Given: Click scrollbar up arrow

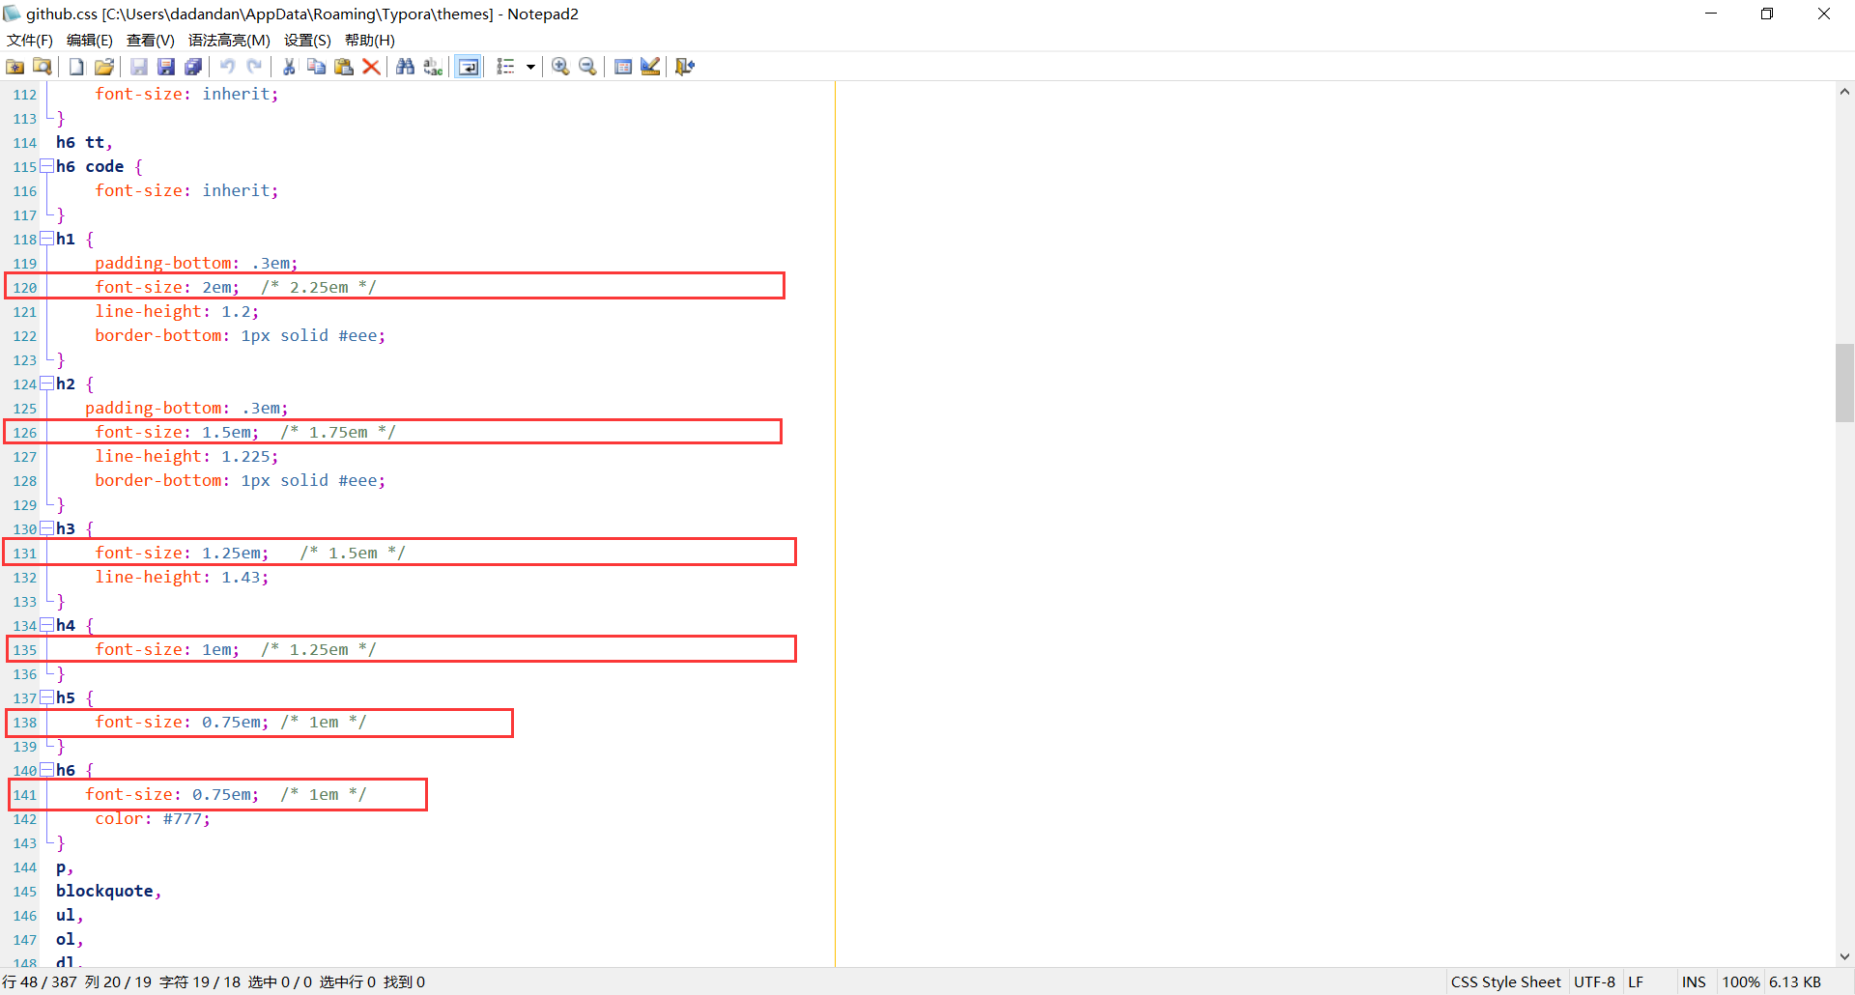Looking at the screenshot, I should point(1844,92).
